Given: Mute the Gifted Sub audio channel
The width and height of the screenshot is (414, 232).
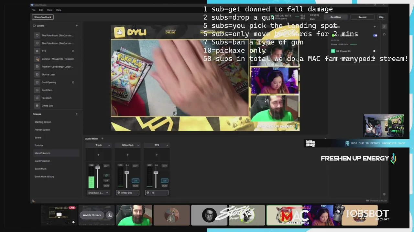Looking at the screenshot, I should click(136, 186).
